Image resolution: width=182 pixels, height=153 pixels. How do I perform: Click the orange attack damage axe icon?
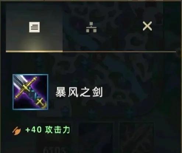(17, 131)
